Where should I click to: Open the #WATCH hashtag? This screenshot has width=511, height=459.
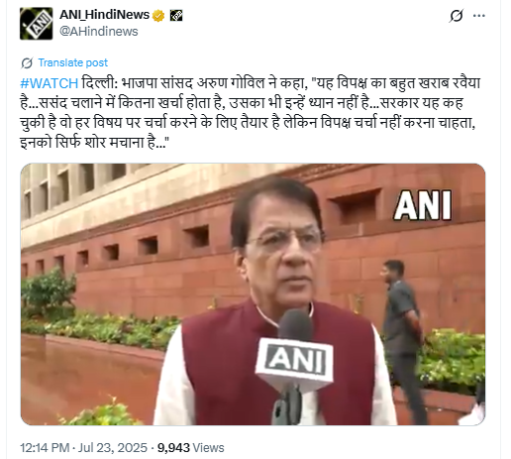coord(50,83)
